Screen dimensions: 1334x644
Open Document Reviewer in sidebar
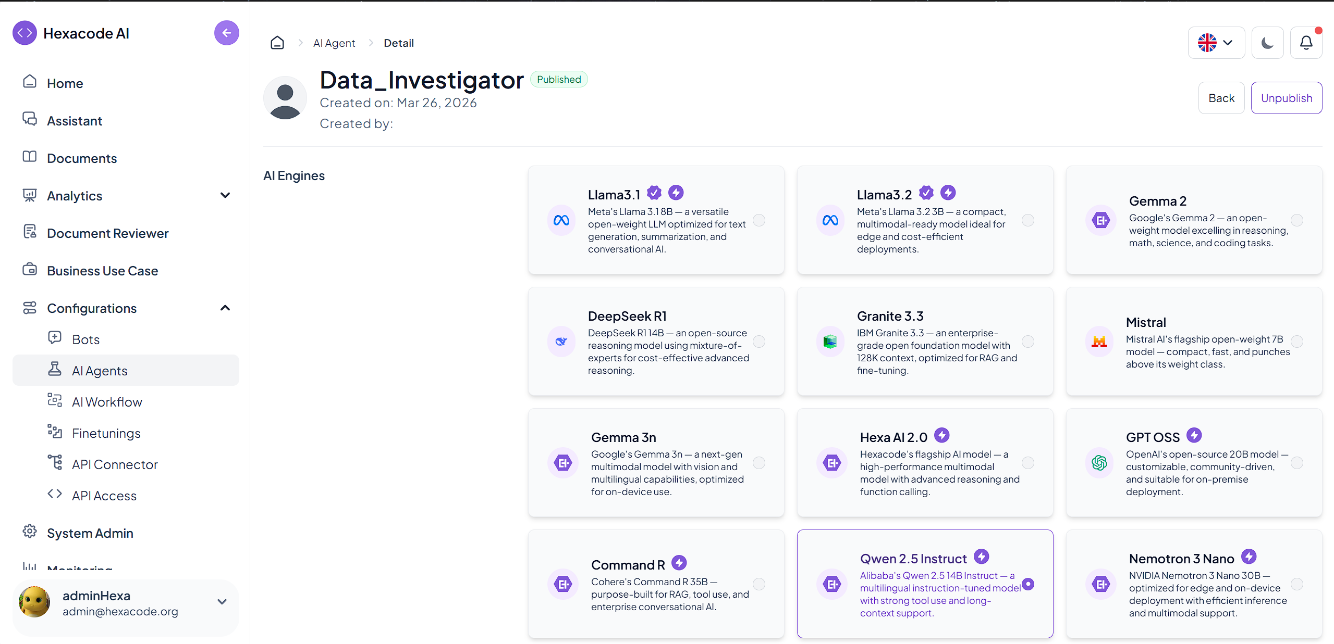pos(126,233)
